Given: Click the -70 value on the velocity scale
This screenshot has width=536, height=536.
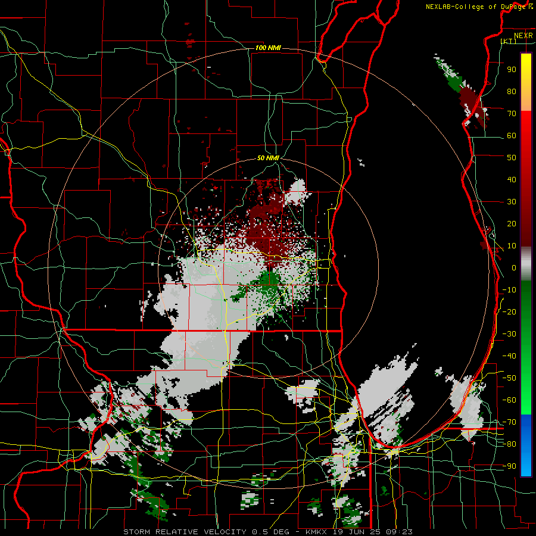Looking at the screenshot, I should 509,422.
